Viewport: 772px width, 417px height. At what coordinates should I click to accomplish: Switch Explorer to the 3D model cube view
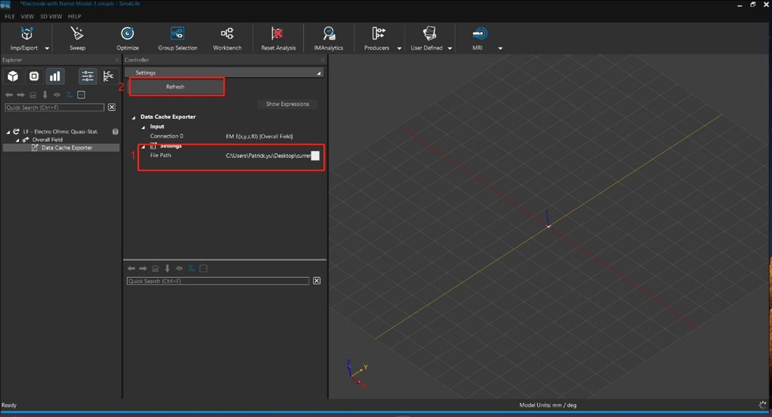pyautogui.click(x=13, y=76)
